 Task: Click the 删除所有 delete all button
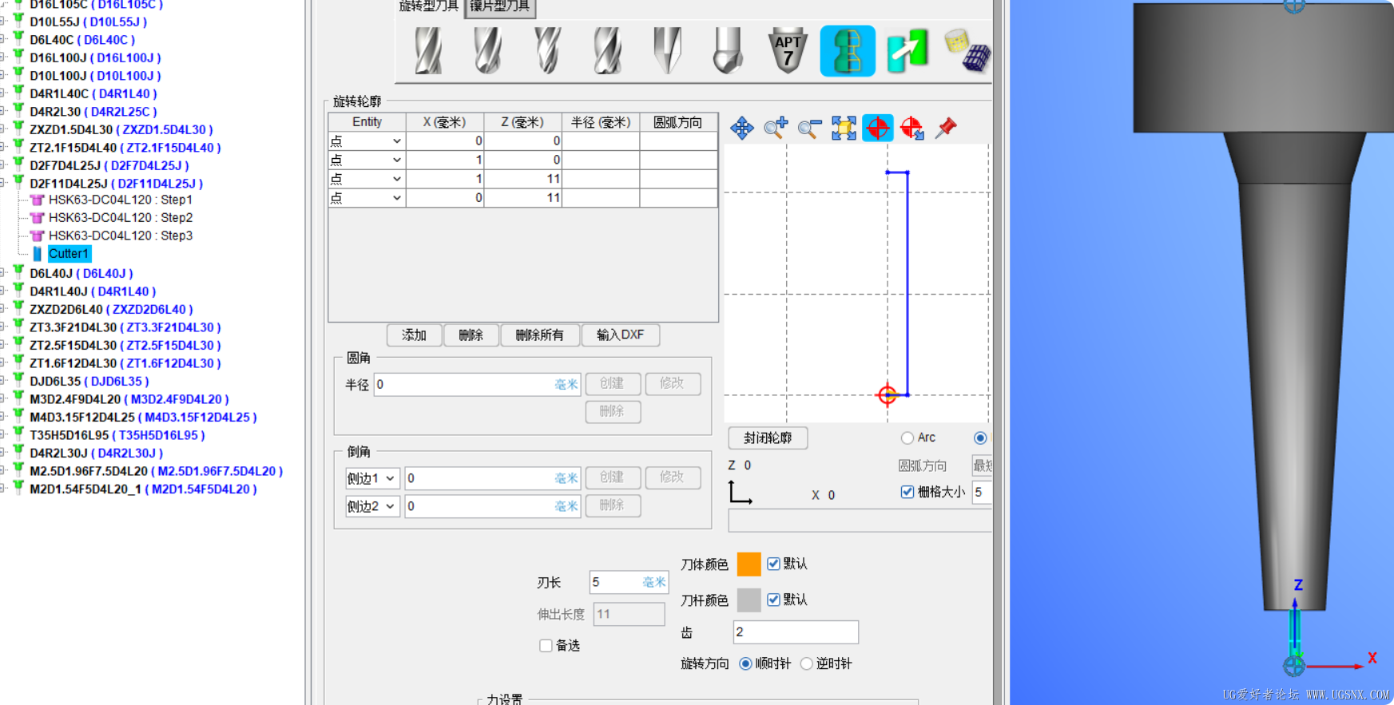click(x=540, y=335)
